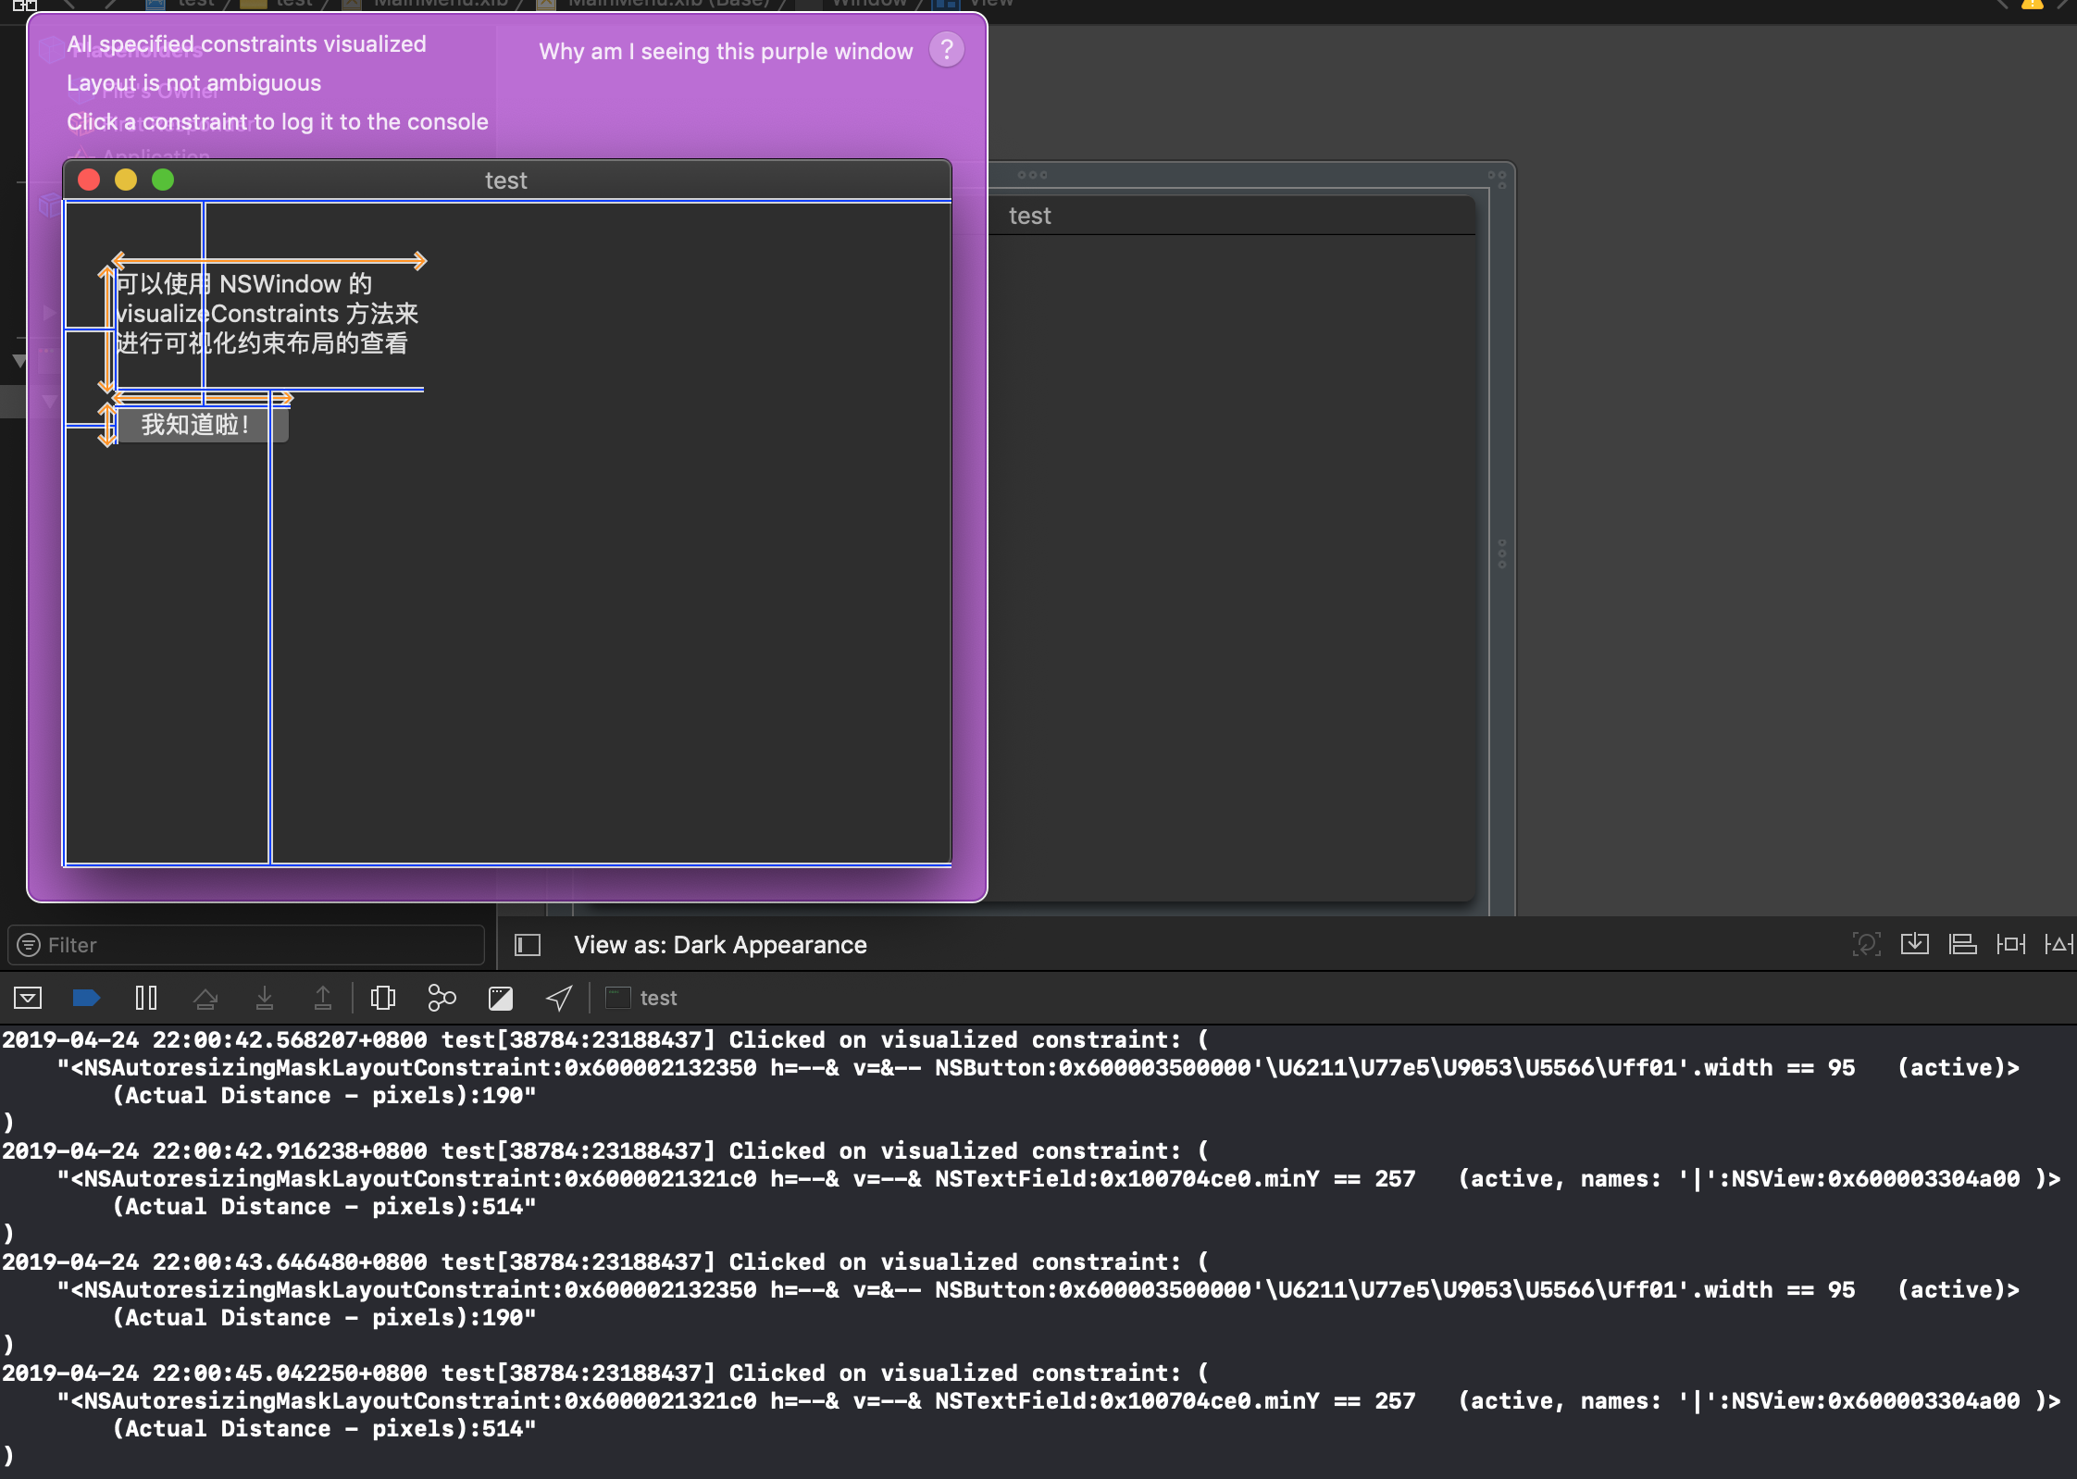The image size is (2077, 1479).
Task: Click the Embed In icon
Action: click(1914, 944)
